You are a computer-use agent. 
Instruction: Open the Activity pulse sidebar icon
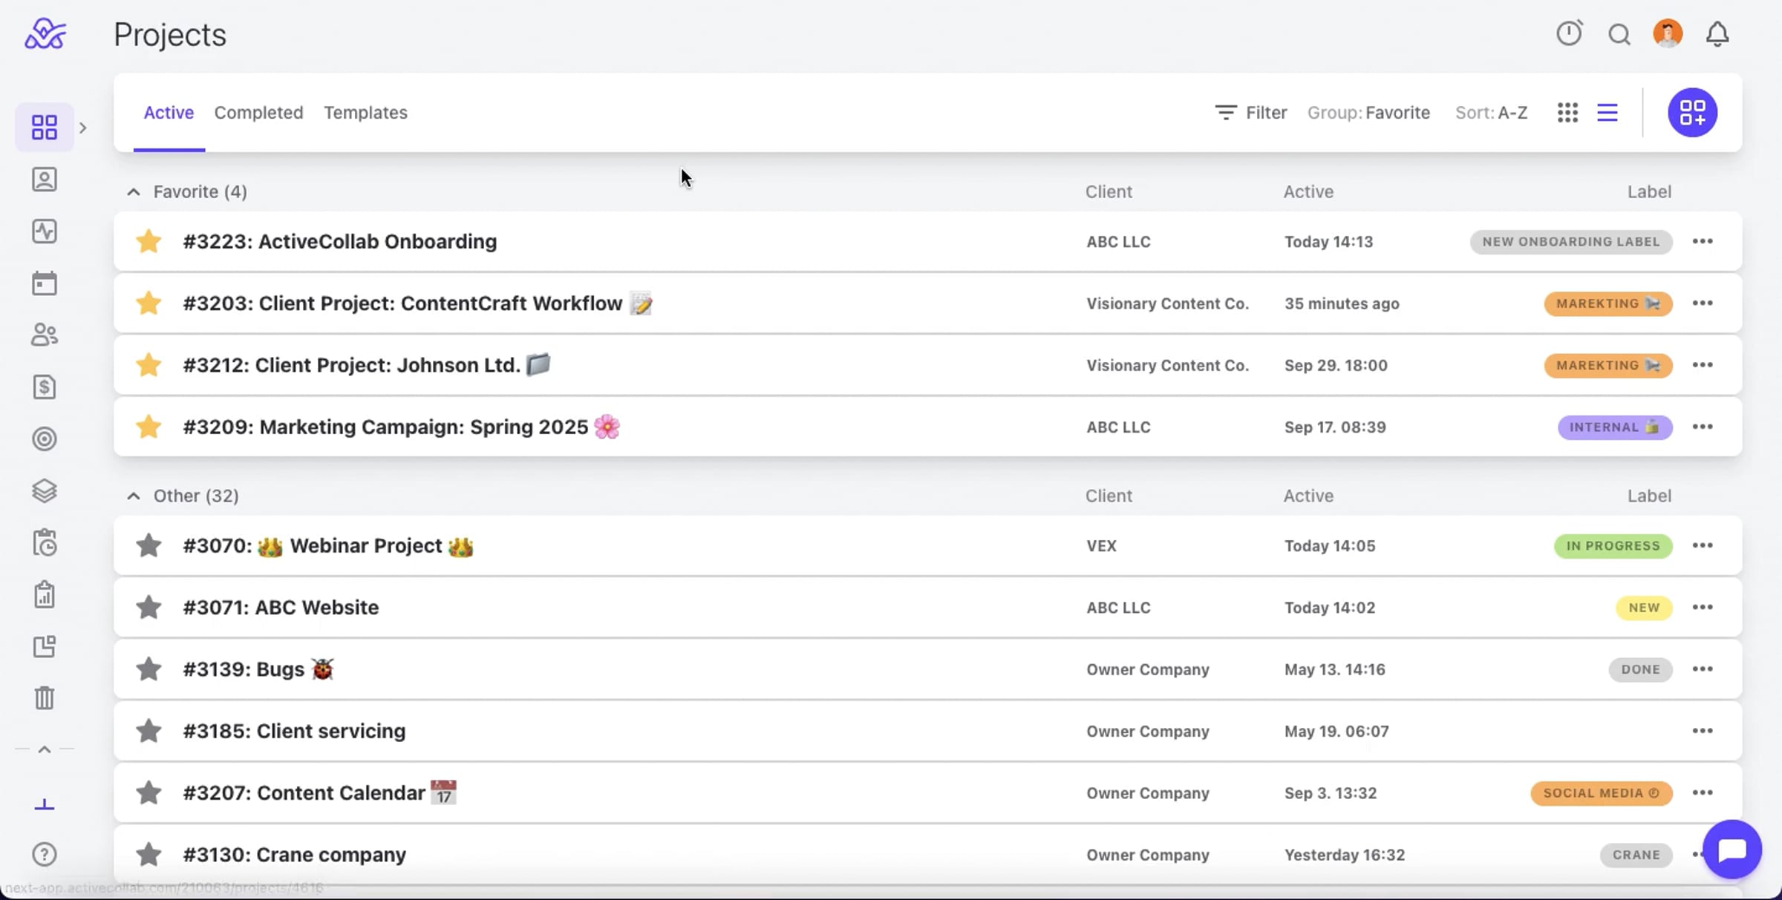[45, 231]
